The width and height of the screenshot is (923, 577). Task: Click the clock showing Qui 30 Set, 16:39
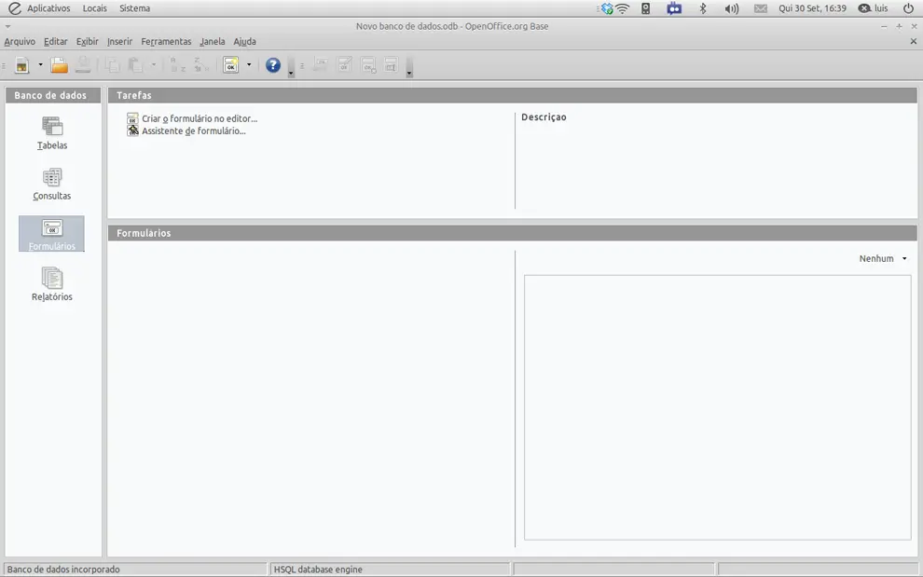(x=812, y=8)
